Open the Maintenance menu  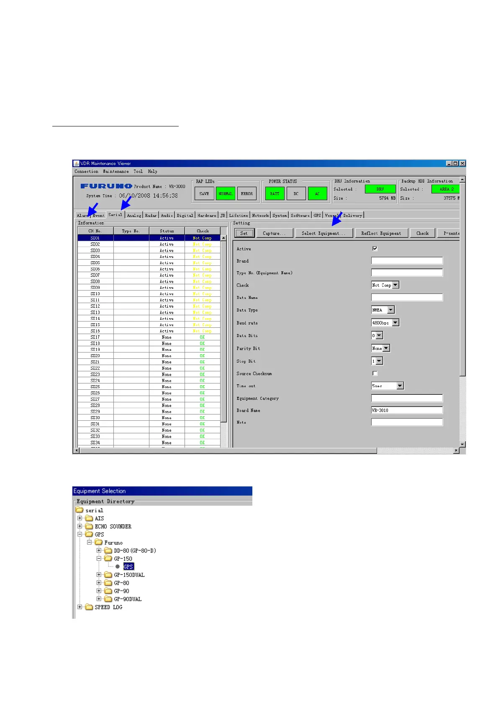point(116,171)
